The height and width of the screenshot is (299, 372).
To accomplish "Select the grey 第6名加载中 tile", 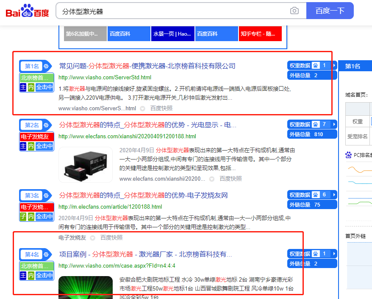I will (x=85, y=34).
